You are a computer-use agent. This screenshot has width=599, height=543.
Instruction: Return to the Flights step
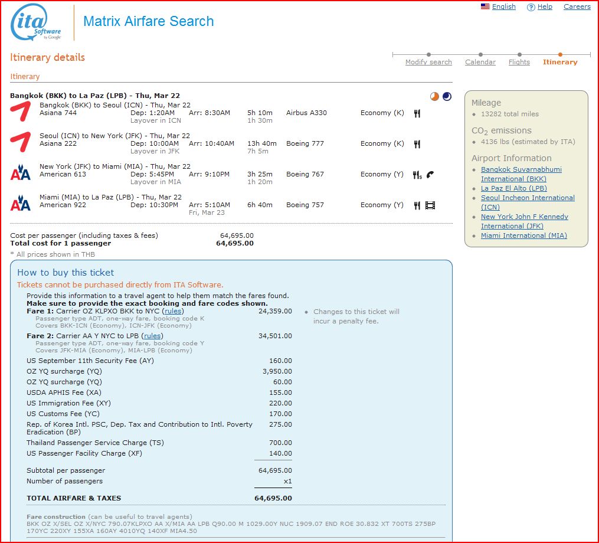click(x=519, y=62)
